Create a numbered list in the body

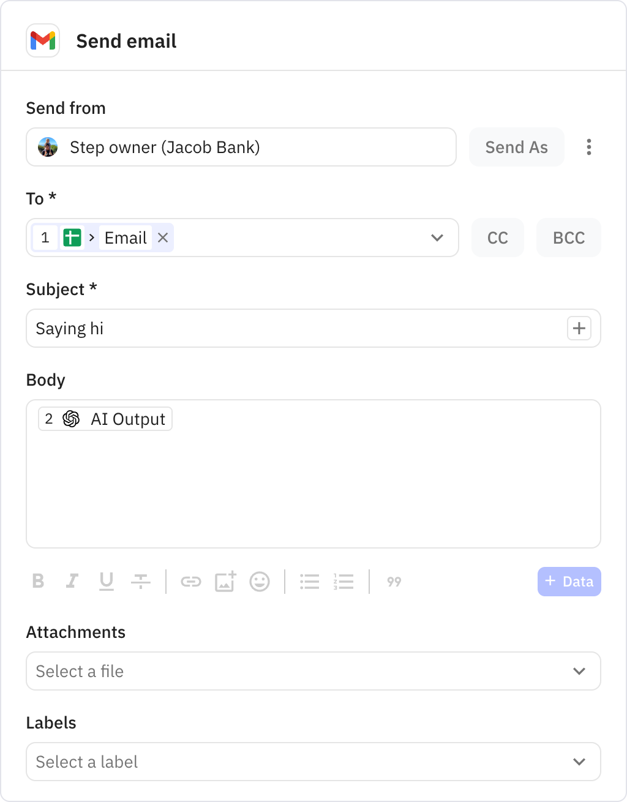coord(344,582)
